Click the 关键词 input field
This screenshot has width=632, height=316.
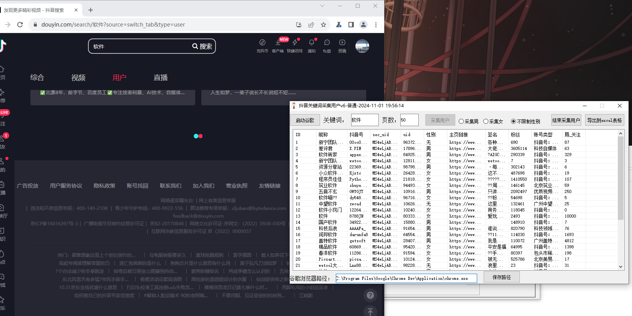point(365,120)
